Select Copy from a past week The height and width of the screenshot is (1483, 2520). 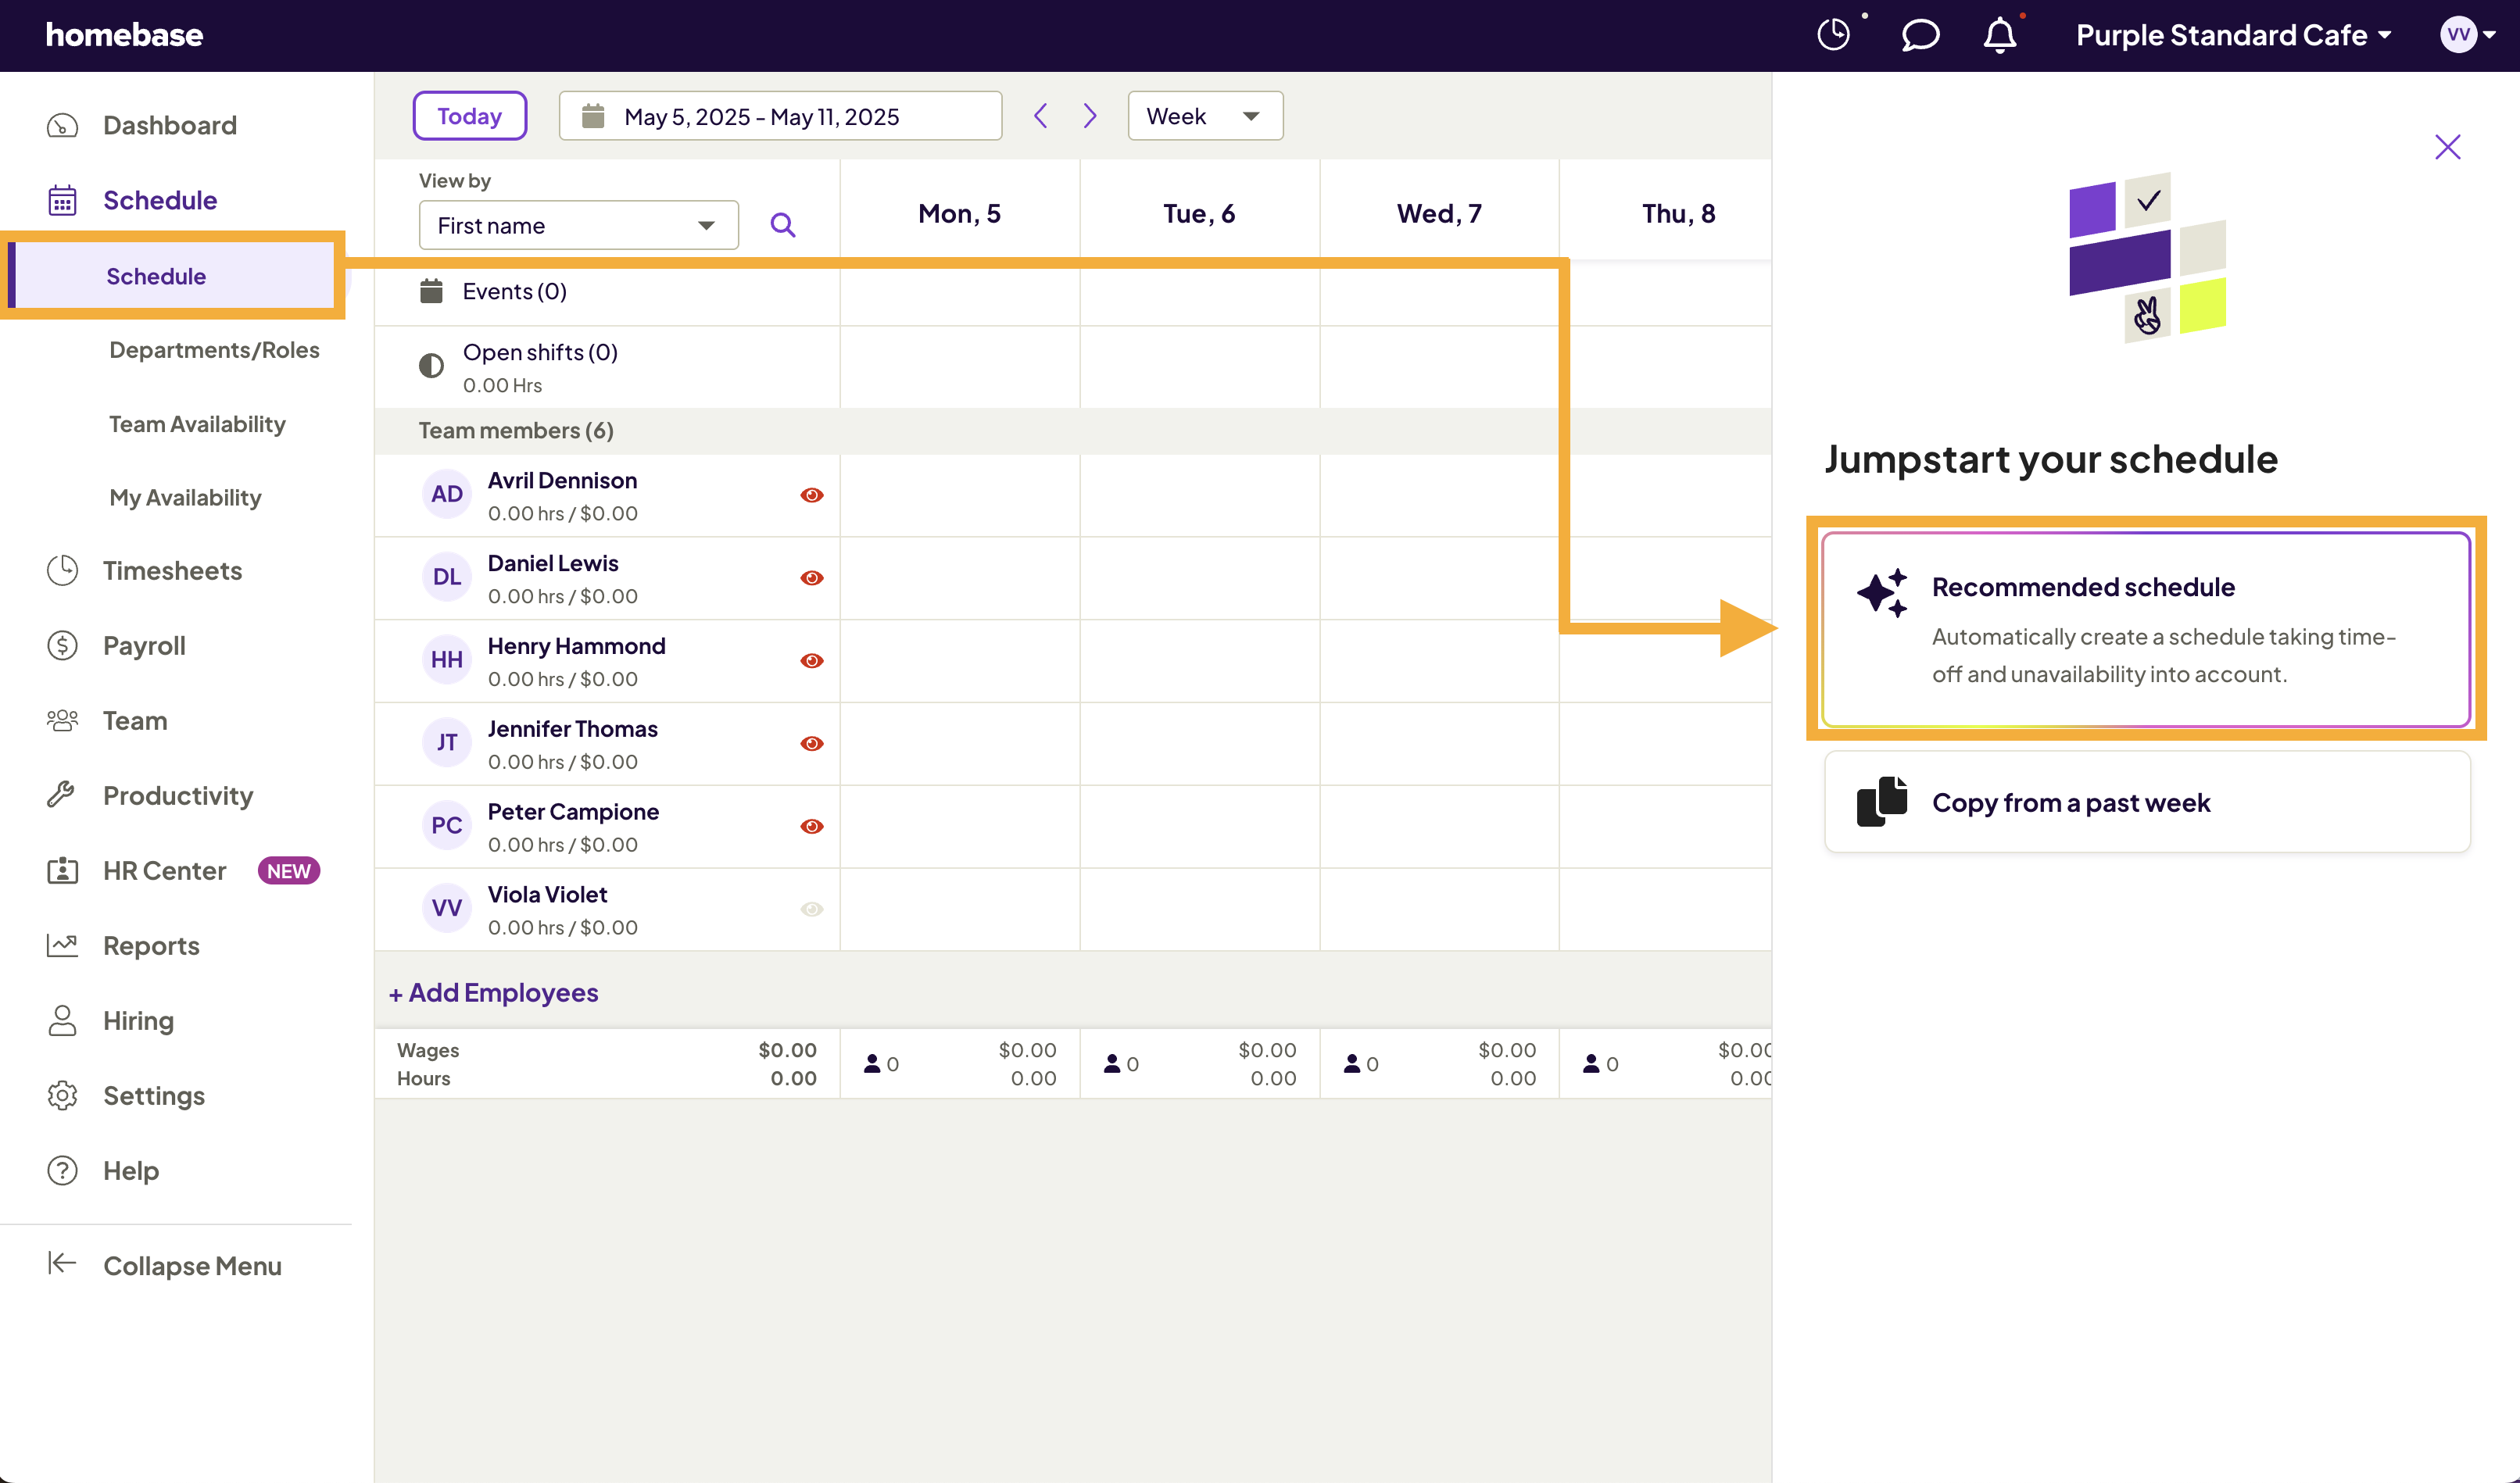pos(2146,802)
